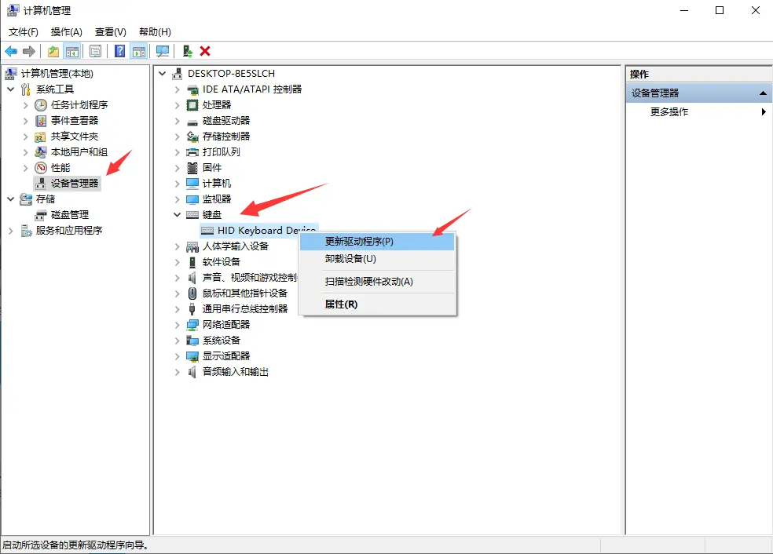Viewport: 773px width, 554px height.
Task: Click the scan for hardware changes monitor icon
Action: [x=163, y=51]
